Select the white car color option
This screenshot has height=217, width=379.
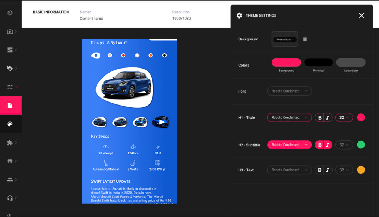137,56
